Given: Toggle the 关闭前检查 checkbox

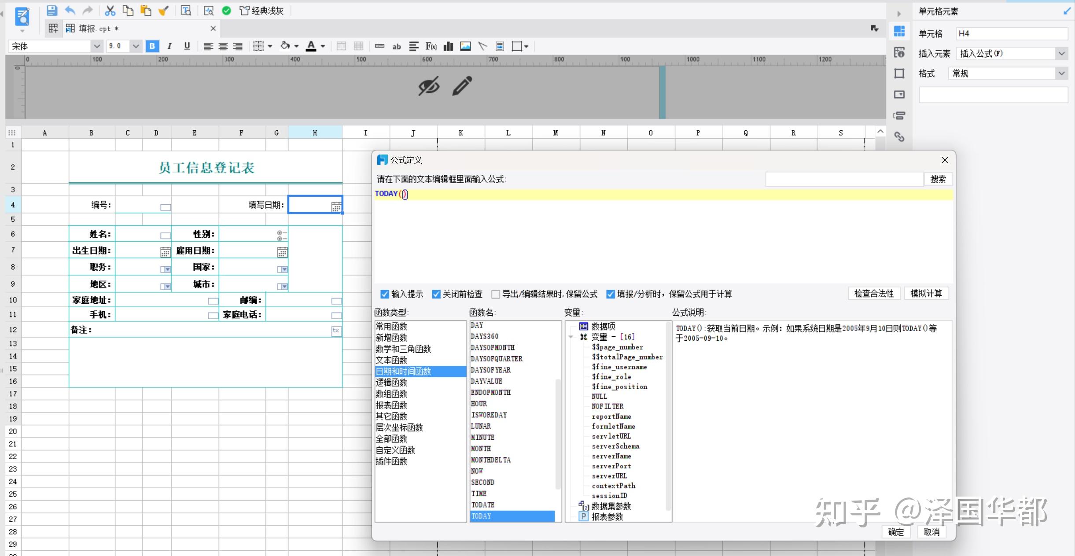Looking at the screenshot, I should (436, 294).
